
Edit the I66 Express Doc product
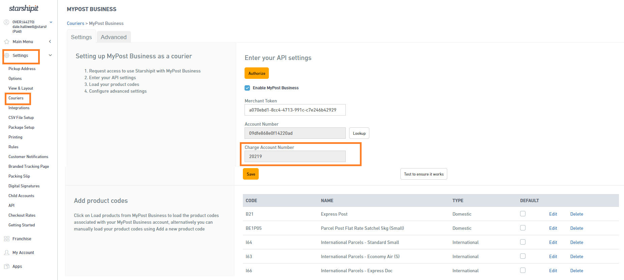point(553,271)
